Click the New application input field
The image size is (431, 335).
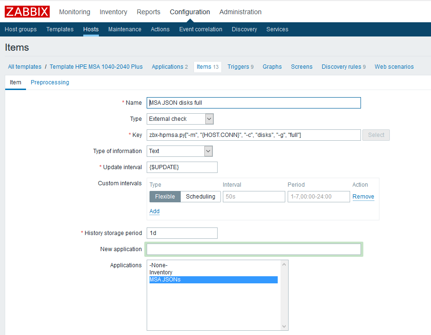tap(254, 249)
